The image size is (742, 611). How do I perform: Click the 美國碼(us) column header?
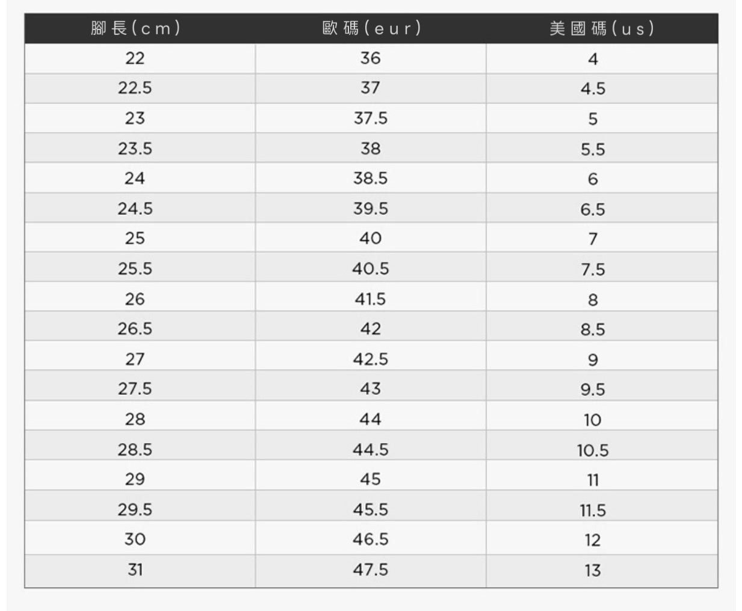pyautogui.click(x=602, y=28)
